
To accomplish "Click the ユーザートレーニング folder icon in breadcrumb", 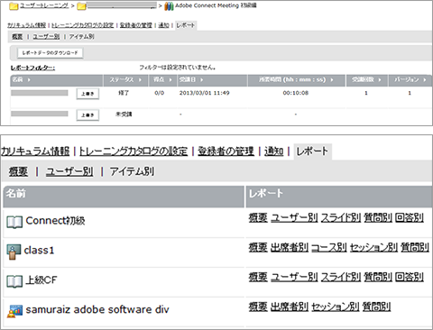I will [14, 6].
